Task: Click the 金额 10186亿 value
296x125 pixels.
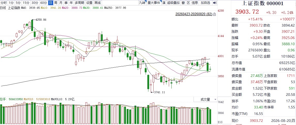Action: click(288, 56)
